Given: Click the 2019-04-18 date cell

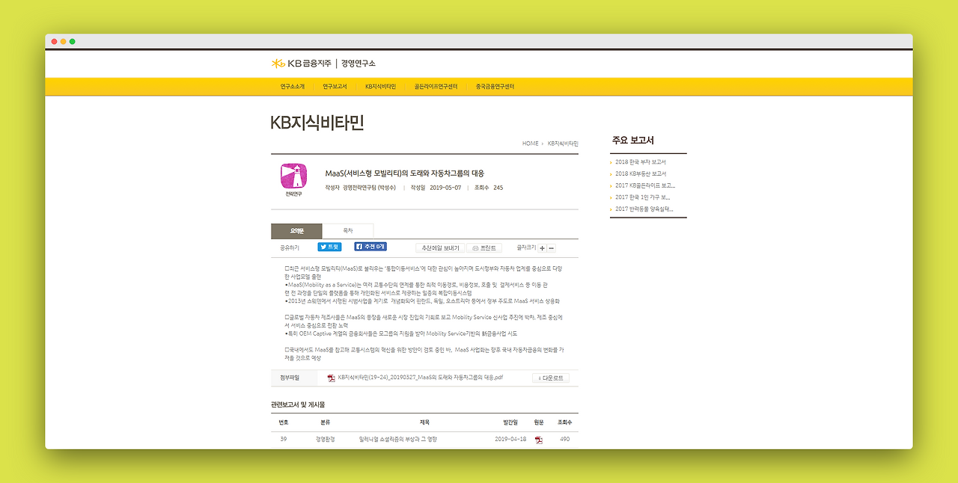Looking at the screenshot, I should (510, 439).
